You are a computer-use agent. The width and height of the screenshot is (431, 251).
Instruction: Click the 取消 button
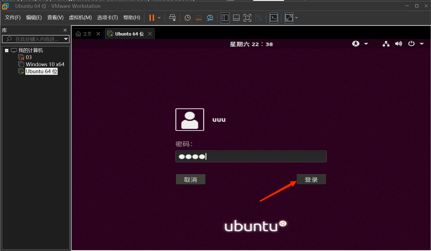(190, 179)
